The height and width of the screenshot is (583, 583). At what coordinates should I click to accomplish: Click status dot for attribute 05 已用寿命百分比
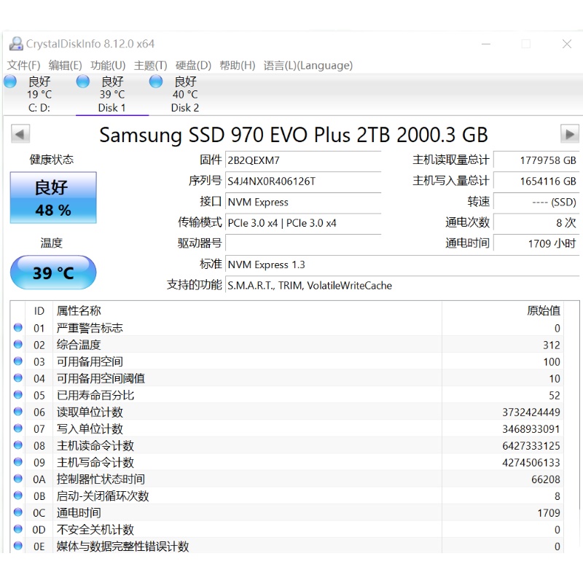click(x=17, y=394)
